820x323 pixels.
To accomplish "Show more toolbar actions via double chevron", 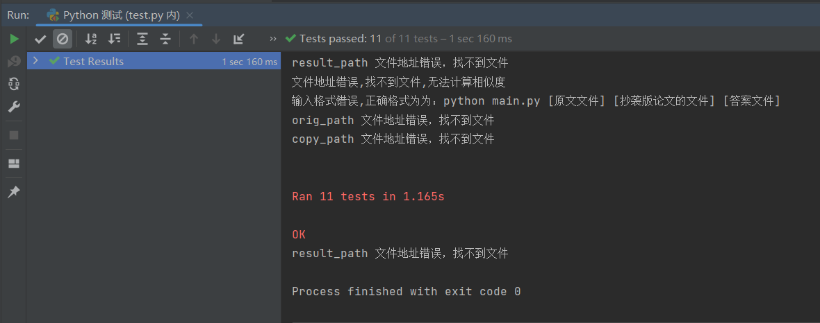I will [273, 39].
